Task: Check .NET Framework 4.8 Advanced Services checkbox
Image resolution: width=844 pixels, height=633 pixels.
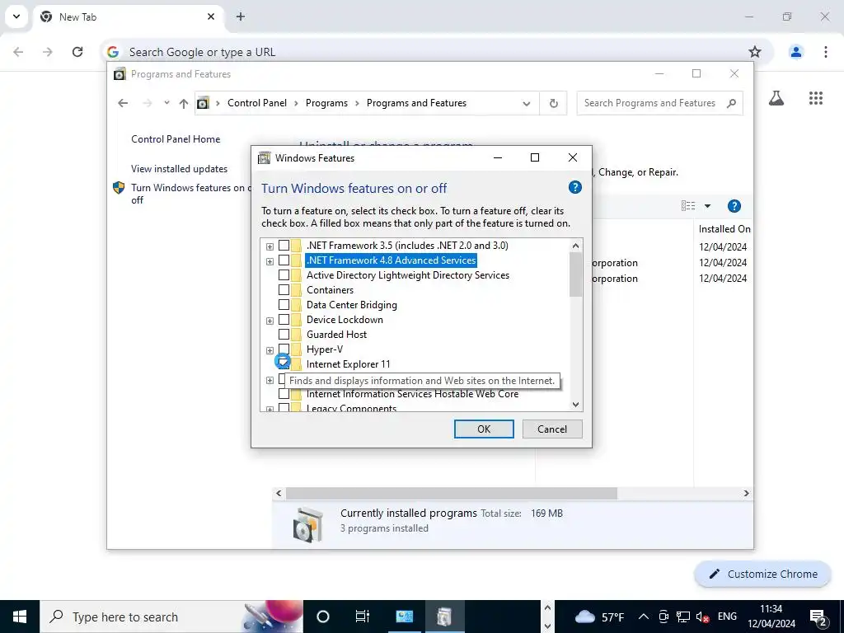Action: (x=284, y=260)
